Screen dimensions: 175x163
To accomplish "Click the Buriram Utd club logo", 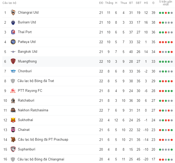I will pos(13,22).
